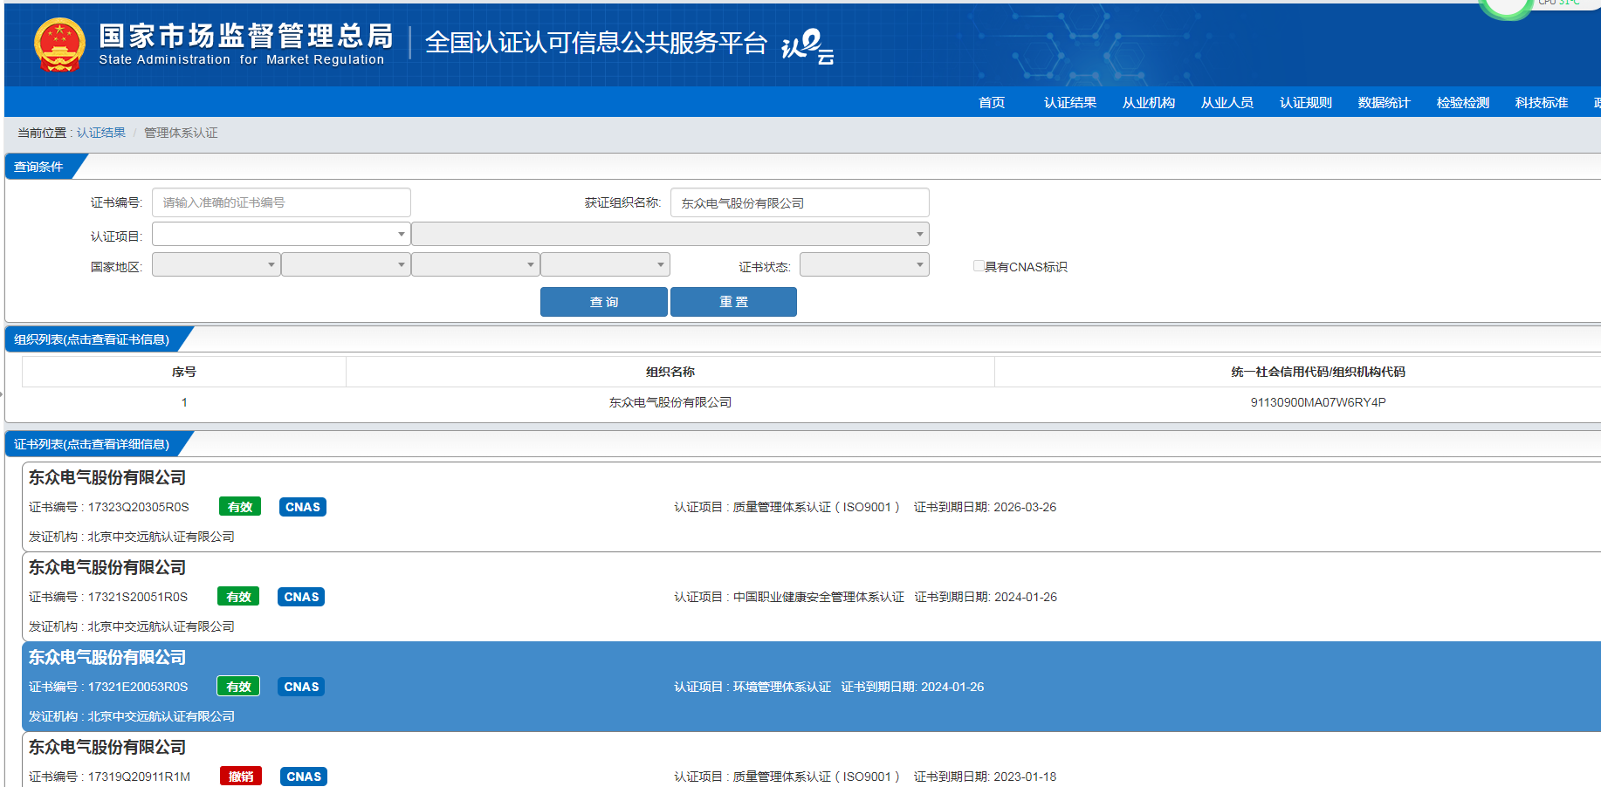Open the wide 认证项目 second dropdown
1601x787 pixels.
pos(670,234)
